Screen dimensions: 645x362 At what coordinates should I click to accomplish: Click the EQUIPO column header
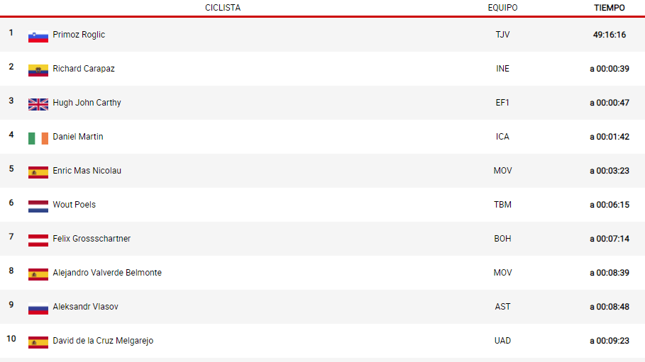tap(502, 8)
